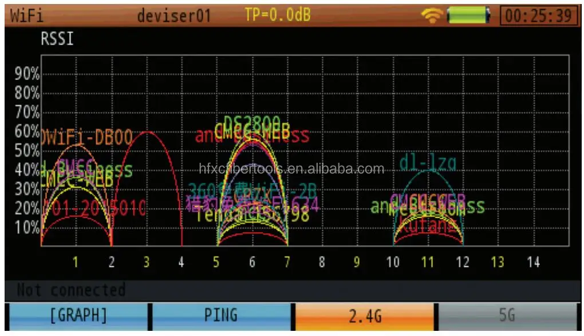The width and height of the screenshot is (584, 336).
Task: Click the deviser01 device name label
Action: tap(174, 16)
